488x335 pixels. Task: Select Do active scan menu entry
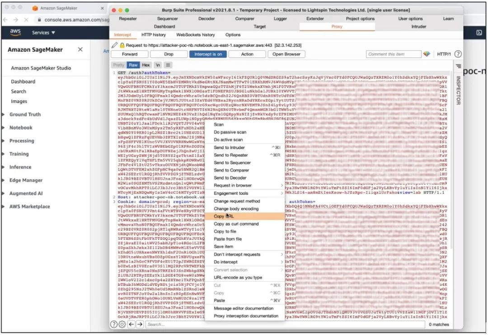tap(244, 140)
